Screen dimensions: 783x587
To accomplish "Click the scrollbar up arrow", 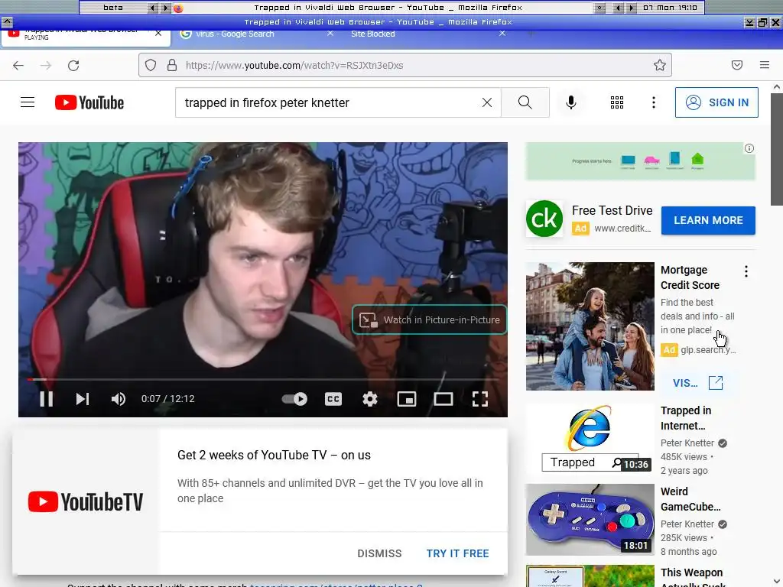I will [x=777, y=87].
